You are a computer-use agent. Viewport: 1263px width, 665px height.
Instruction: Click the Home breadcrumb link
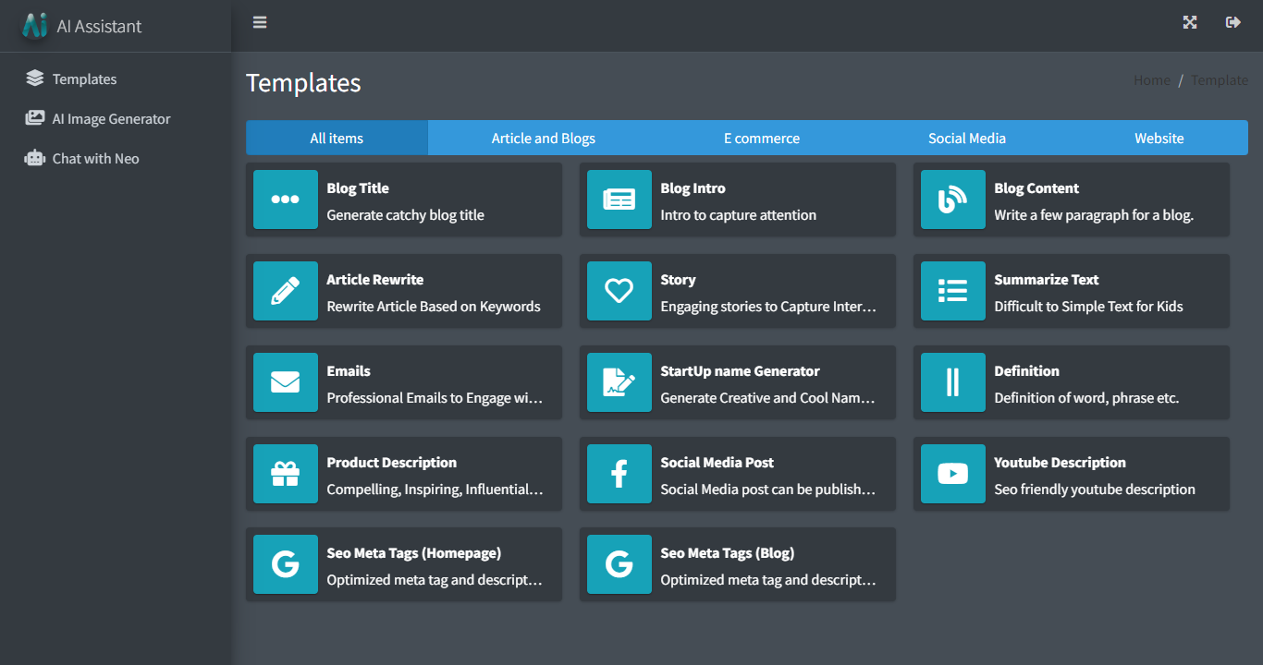tap(1151, 80)
